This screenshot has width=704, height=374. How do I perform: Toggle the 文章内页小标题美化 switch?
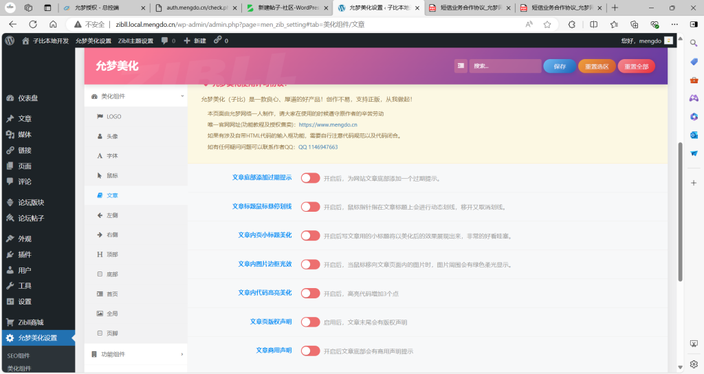pos(310,235)
